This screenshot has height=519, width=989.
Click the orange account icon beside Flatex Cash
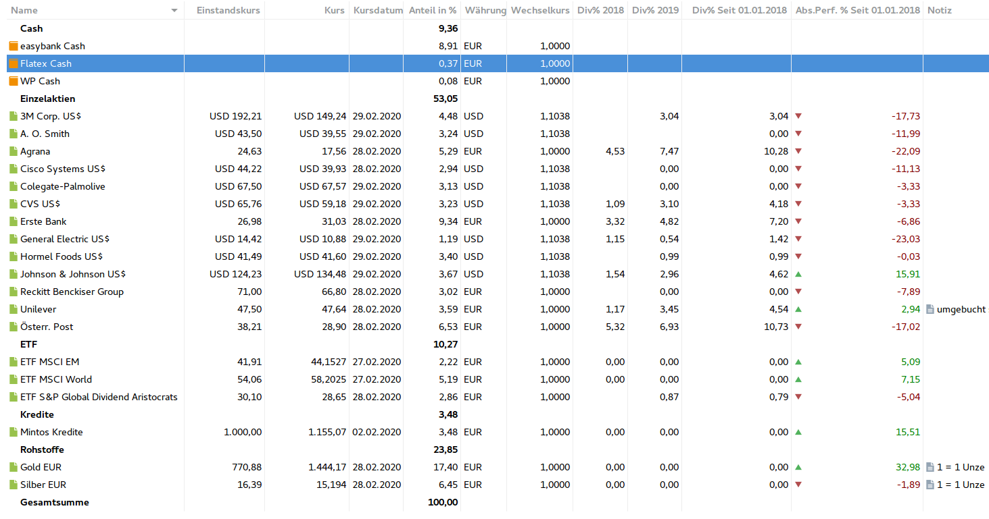(x=14, y=63)
